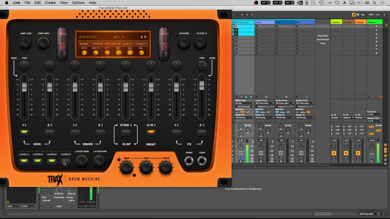Click the PANIC jack button
The width and height of the screenshot is (390, 219).
tap(189, 161)
